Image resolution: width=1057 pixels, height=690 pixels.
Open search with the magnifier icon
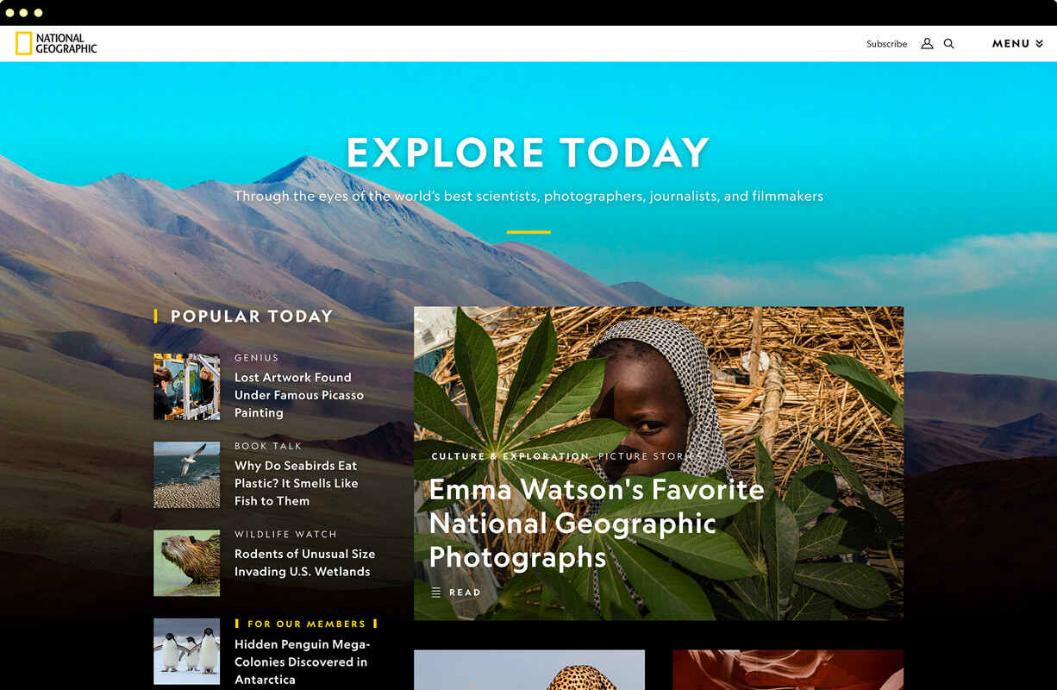click(x=948, y=43)
